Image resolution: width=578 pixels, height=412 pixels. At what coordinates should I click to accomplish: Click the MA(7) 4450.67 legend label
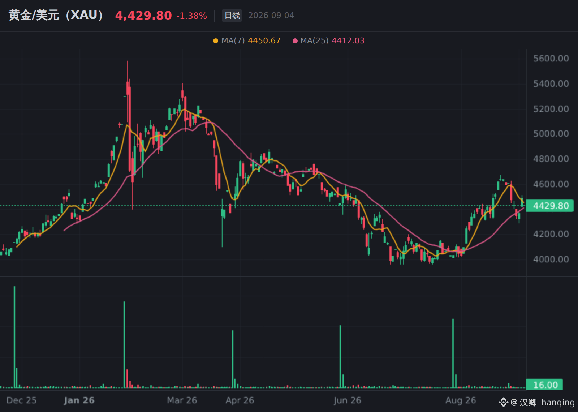coord(251,40)
